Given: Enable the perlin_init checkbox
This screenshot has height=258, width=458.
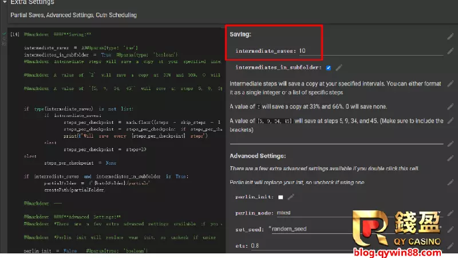Looking at the screenshot, I should [280, 197].
